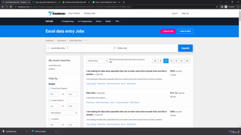This screenshot has height=135, width=241.
Task: Open exceldata.png download file icon
Action: (3, 131)
